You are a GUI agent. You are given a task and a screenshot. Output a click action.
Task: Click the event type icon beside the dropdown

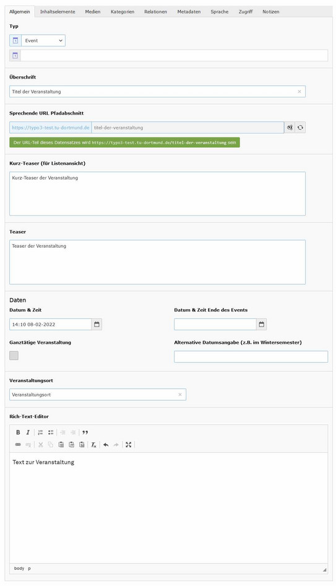(x=15, y=40)
